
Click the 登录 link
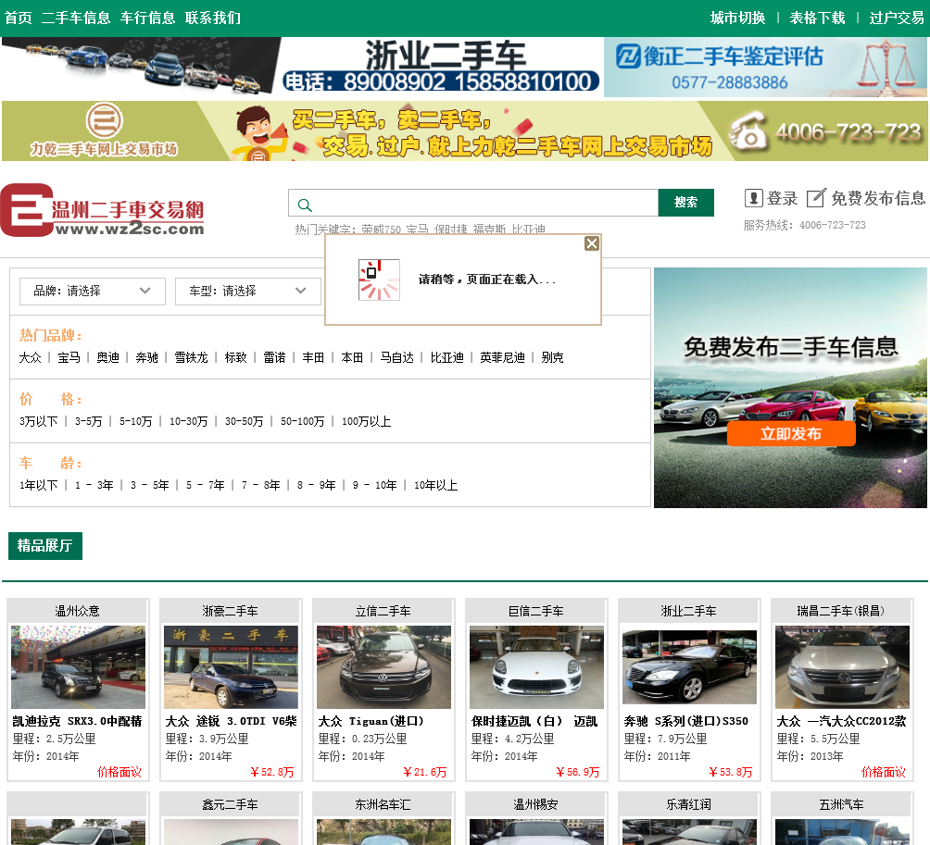tap(783, 198)
